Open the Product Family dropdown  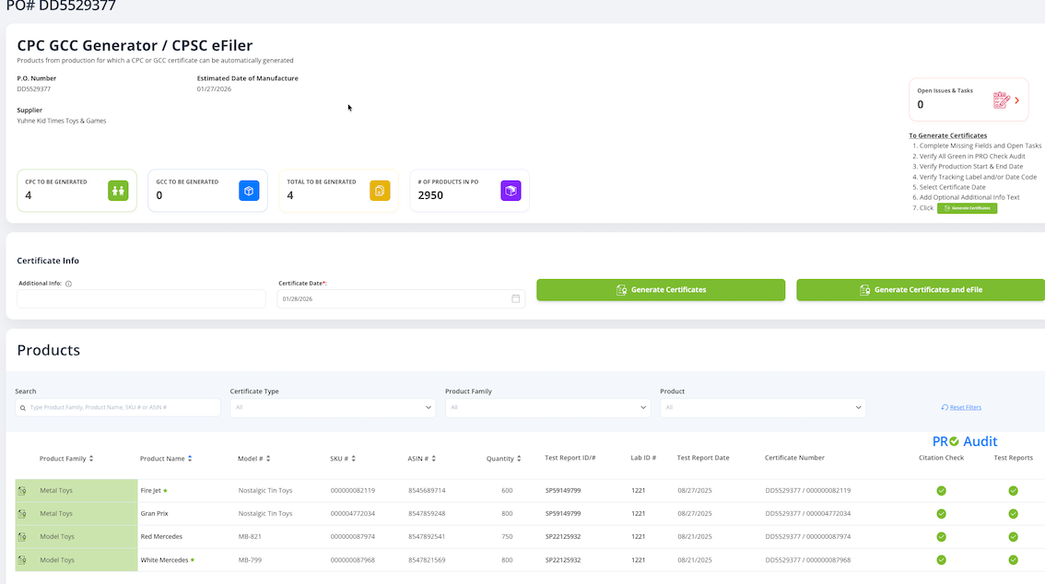pos(547,406)
